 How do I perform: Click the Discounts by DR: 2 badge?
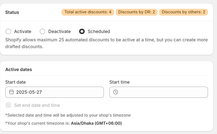137,12
